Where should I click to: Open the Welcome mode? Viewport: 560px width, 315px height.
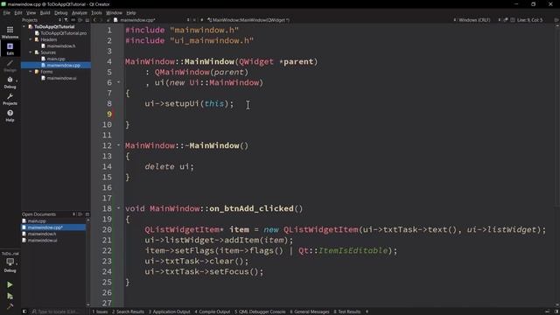tap(10, 32)
